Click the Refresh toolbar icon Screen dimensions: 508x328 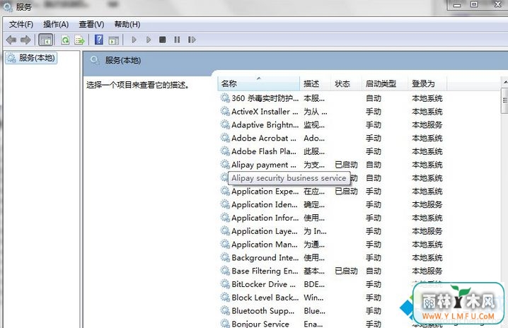(x=65, y=40)
